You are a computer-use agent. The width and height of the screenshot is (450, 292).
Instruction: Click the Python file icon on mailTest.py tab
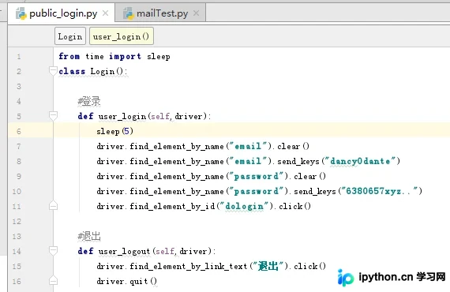128,13
